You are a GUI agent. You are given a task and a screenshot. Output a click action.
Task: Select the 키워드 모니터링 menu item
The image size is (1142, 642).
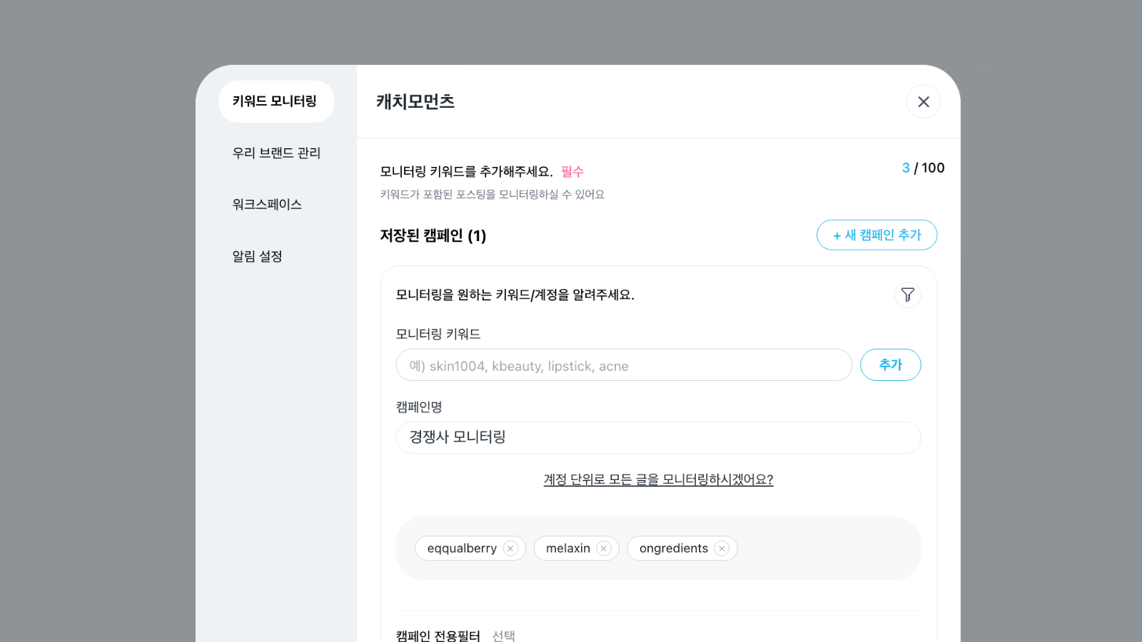click(x=276, y=101)
